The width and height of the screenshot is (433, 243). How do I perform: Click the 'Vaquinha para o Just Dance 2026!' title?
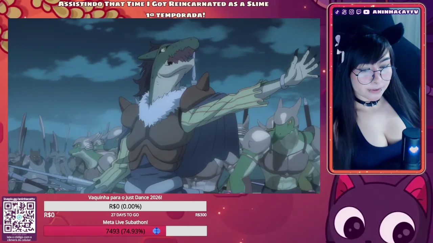coord(125,197)
